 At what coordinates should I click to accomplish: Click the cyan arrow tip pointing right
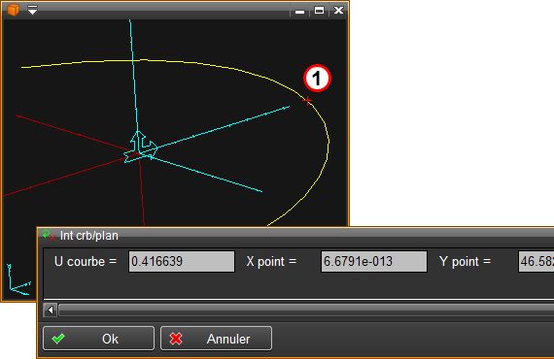coord(286,107)
